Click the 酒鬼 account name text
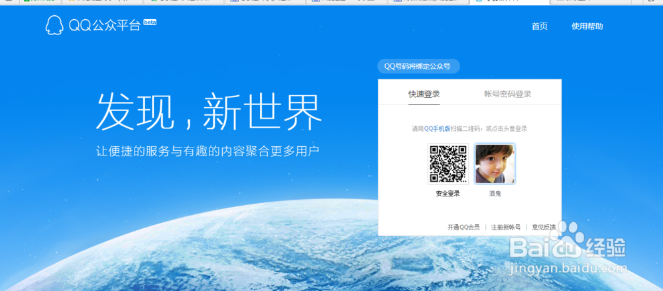Viewport: 663px width, 291px height. tap(495, 194)
